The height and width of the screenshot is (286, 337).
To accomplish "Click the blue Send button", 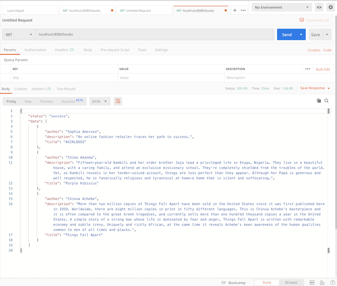I will coord(287,35).
